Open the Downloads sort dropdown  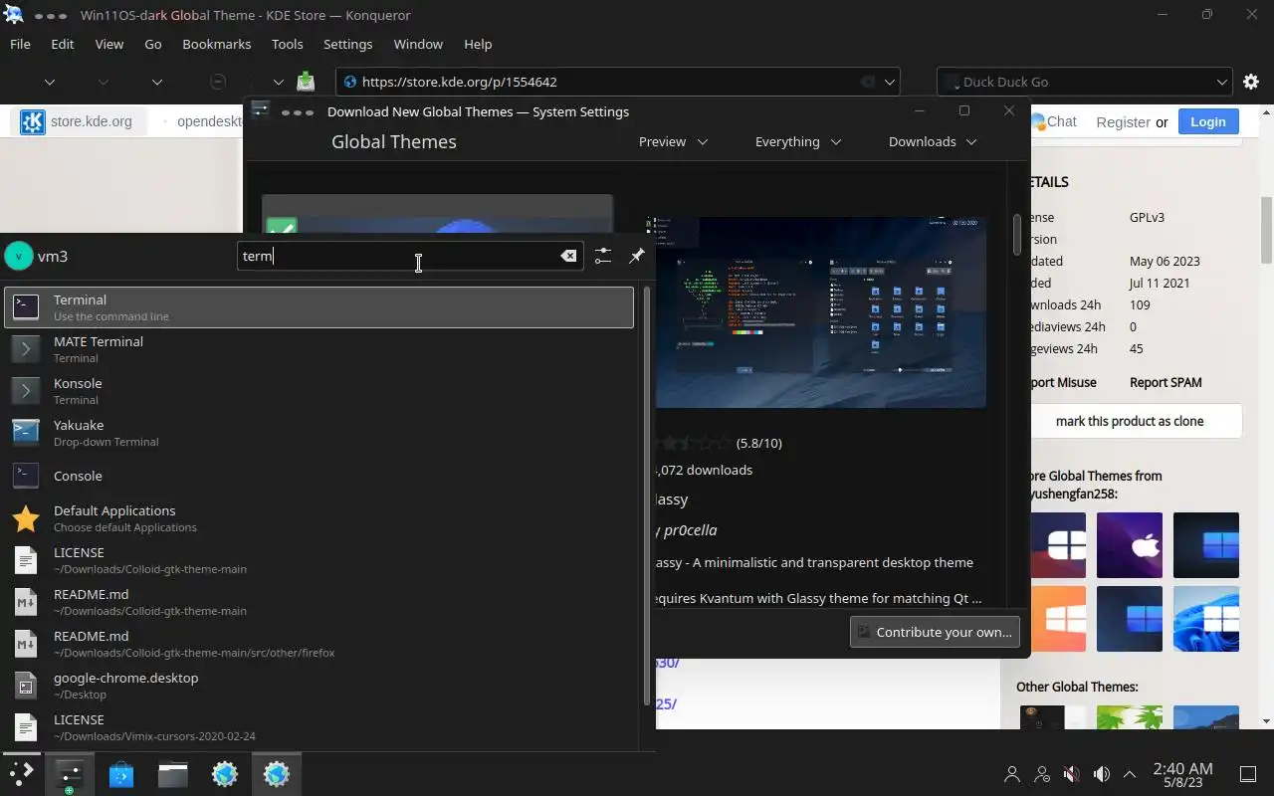[x=932, y=141]
